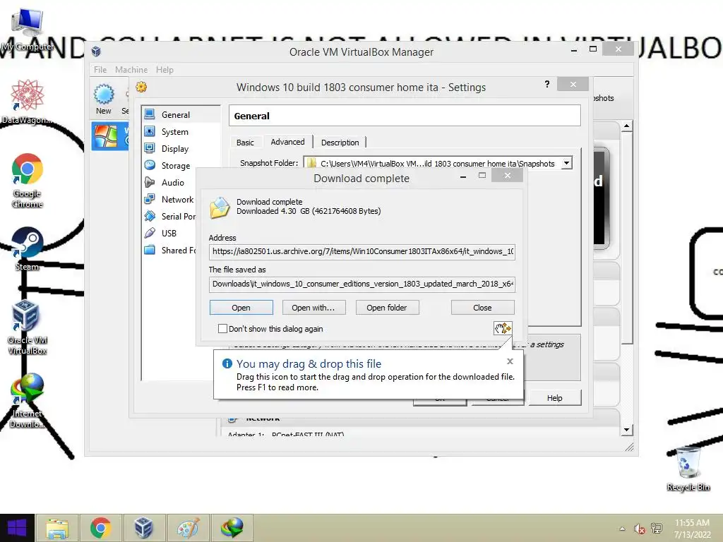Switch to the Basic tab

245,143
